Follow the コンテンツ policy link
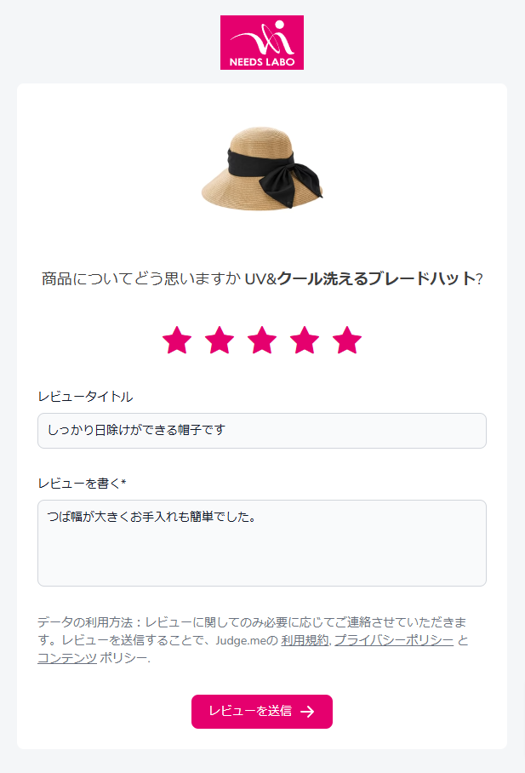525x773 pixels. [x=66, y=658]
